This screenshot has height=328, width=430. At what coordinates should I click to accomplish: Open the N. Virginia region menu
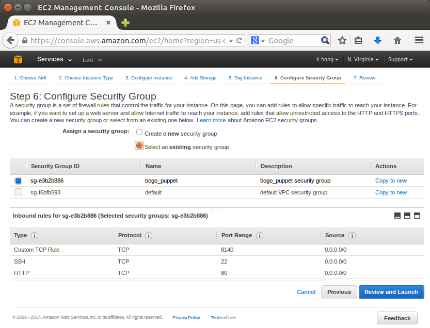pyautogui.click(x=363, y=59)
